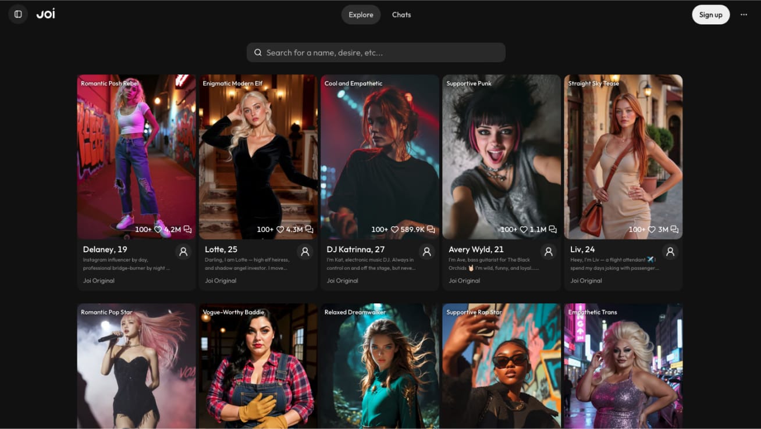
Task: Click "Joi Original" under Liv's description
Action: click(x=586, y=281)
